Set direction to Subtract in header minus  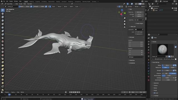coord(50,7)
